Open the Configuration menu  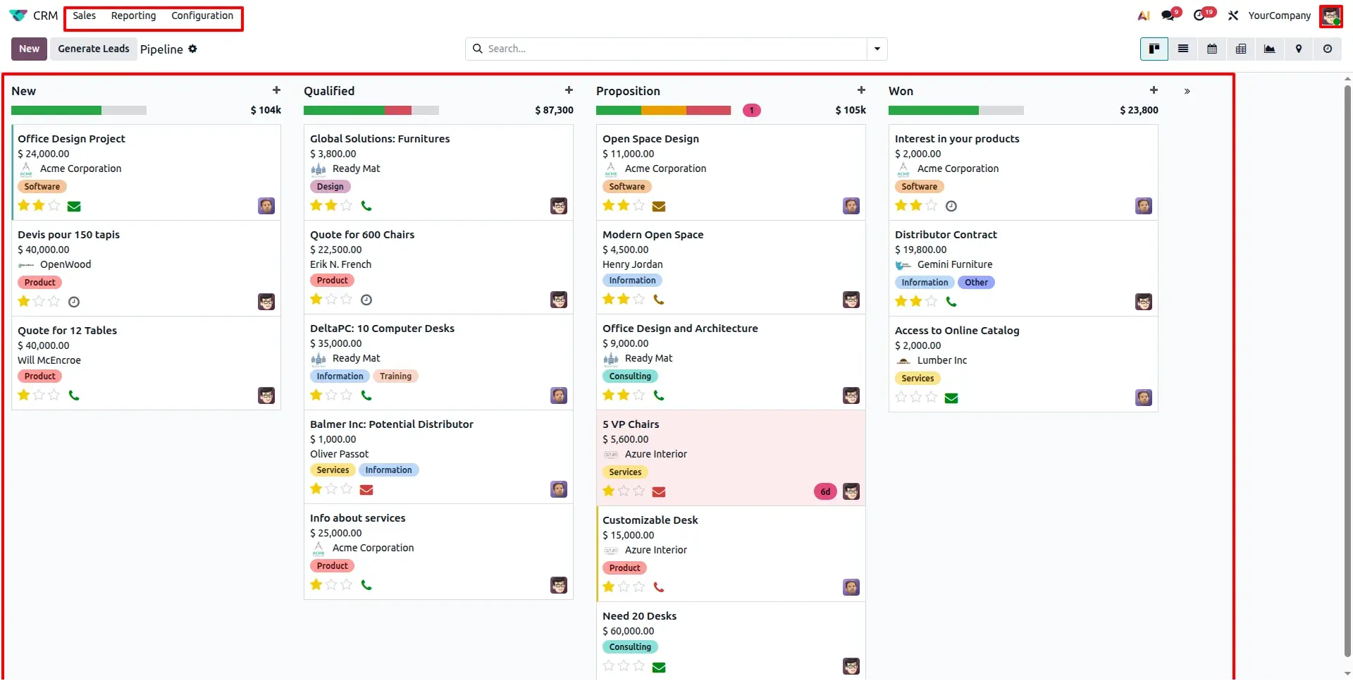point(202,16)
